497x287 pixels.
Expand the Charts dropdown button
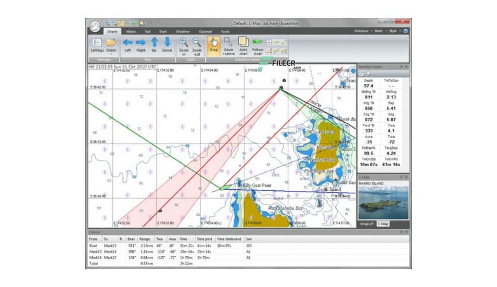click(x=111, y=46)
